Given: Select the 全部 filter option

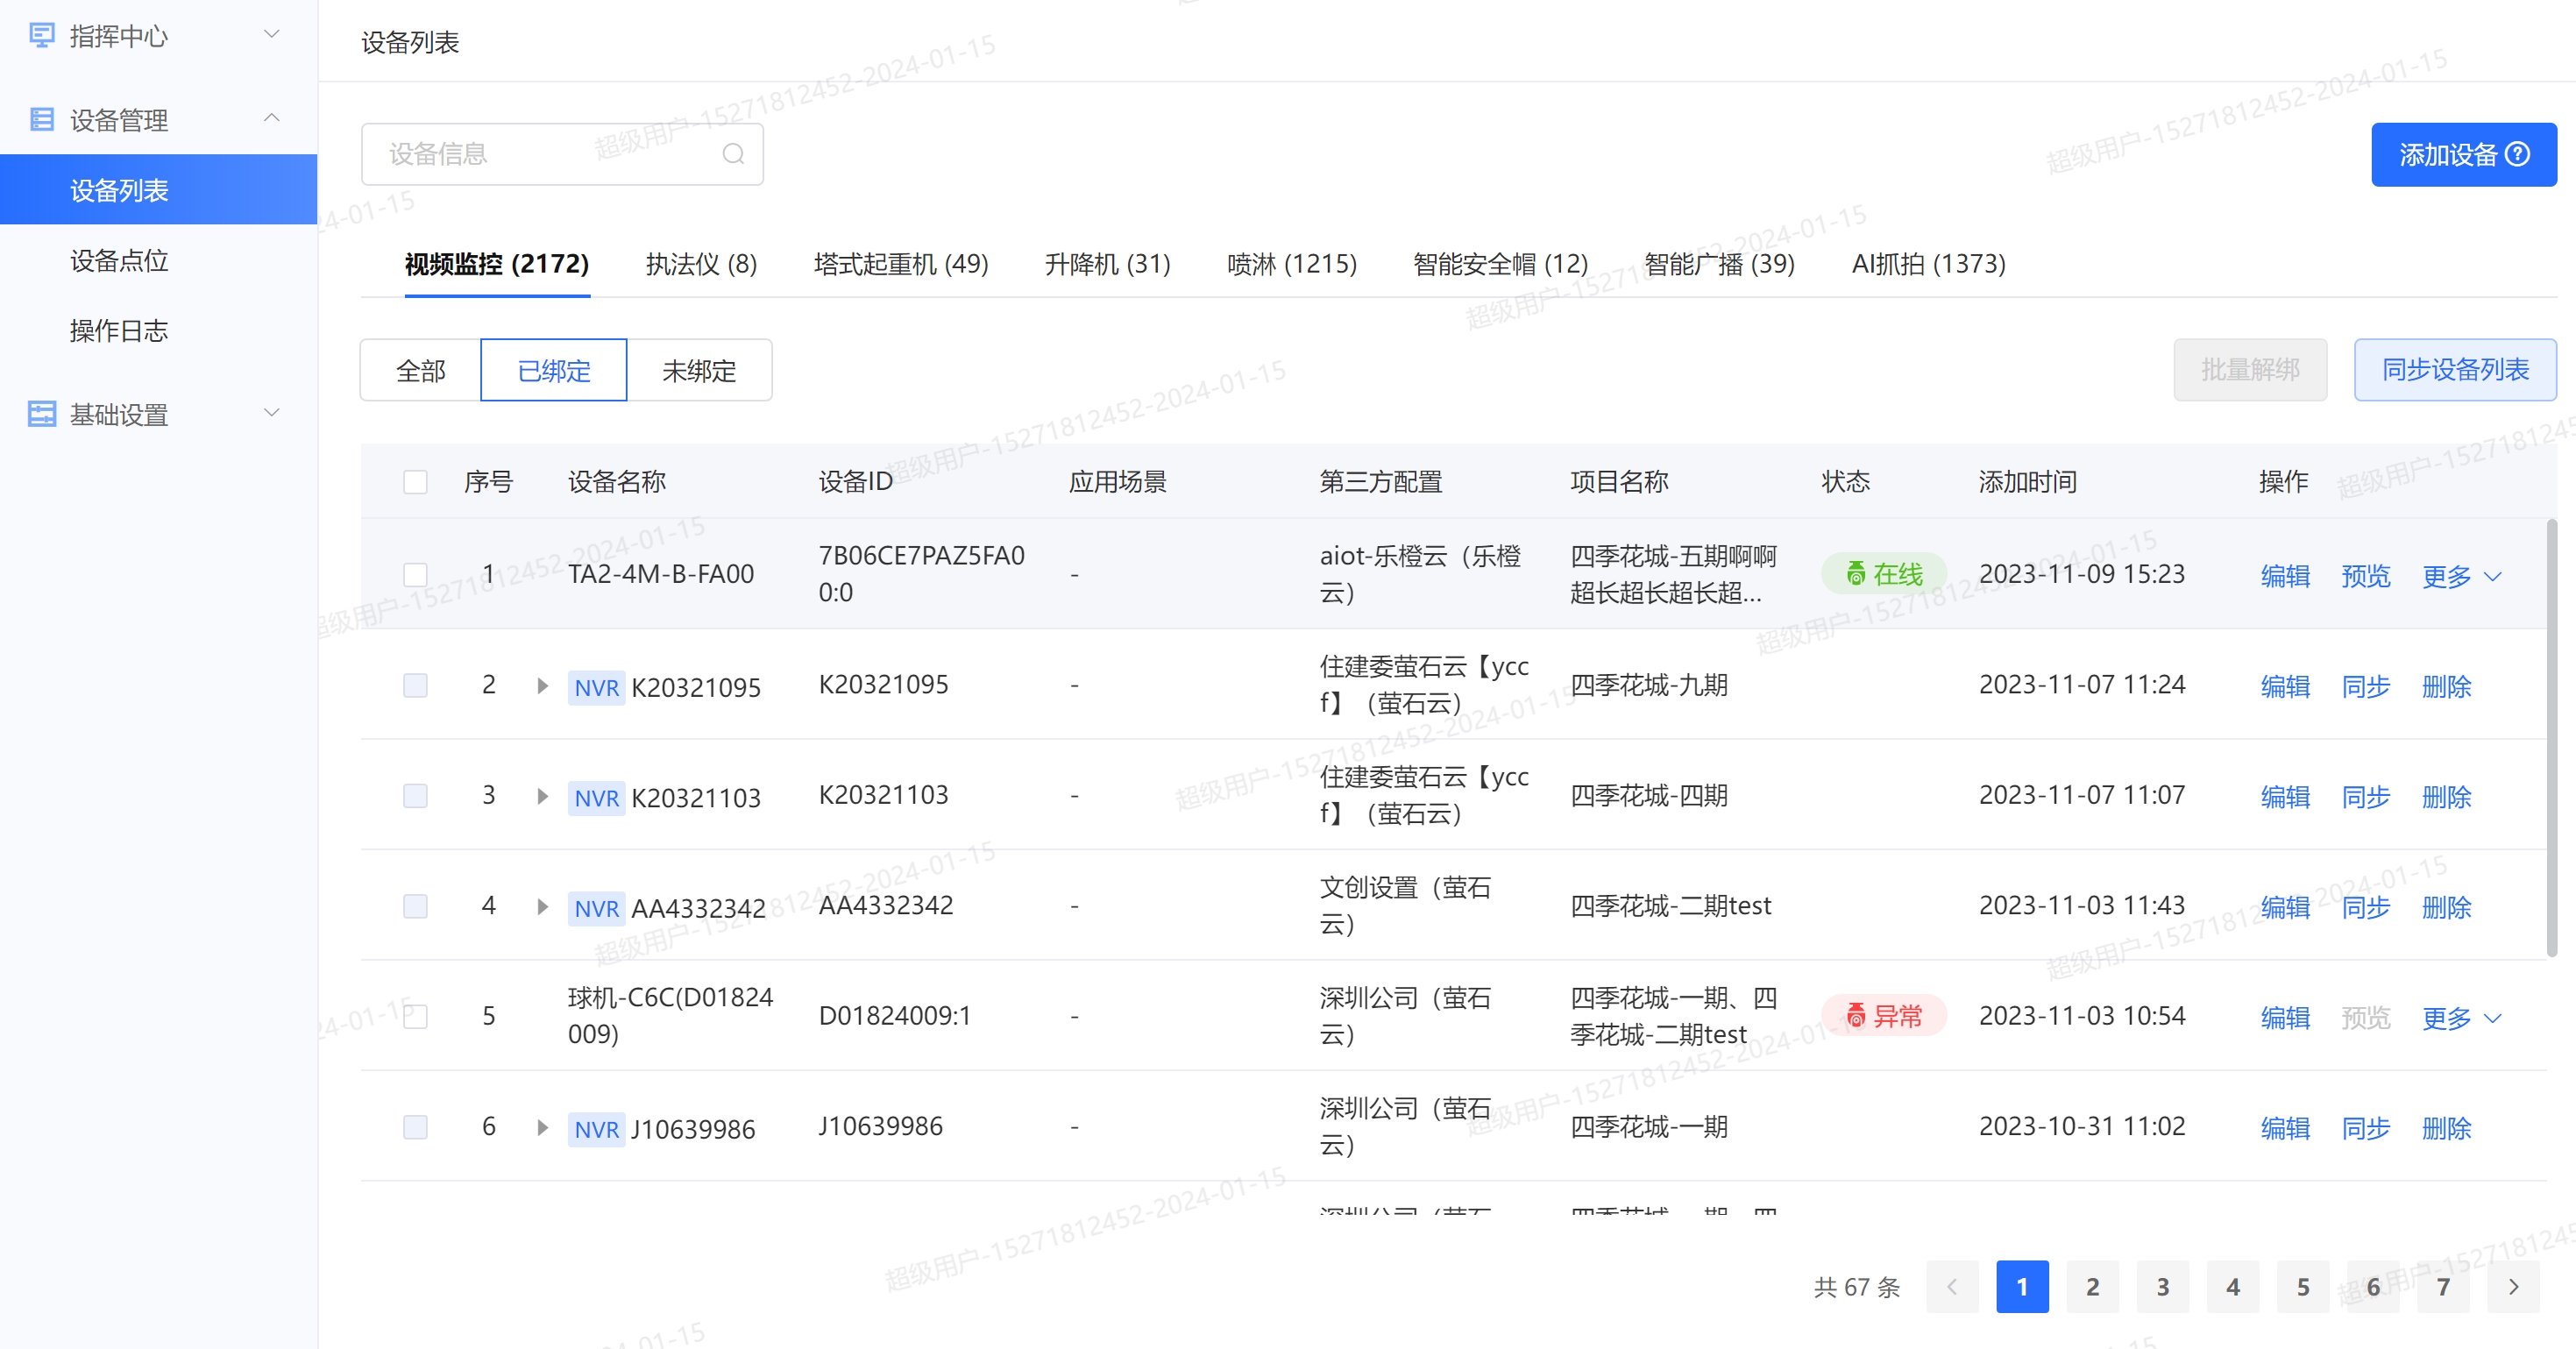Looking at the screenshot, I should pos(421,370).
